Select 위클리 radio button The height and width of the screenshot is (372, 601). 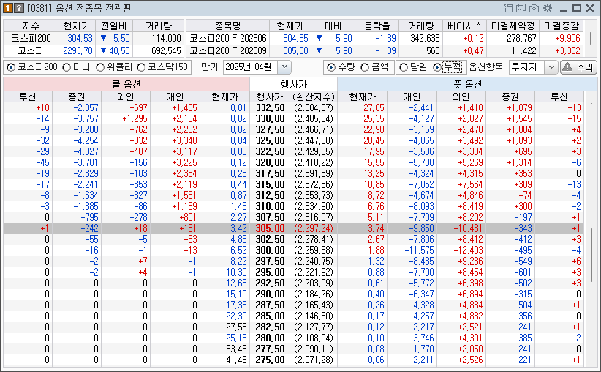100,67
